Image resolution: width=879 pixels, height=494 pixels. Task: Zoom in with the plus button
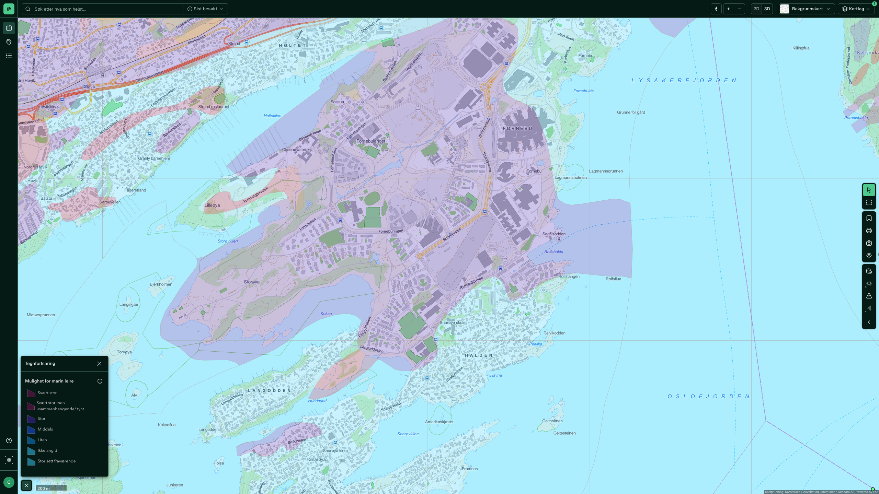click(x=728, y=9)
